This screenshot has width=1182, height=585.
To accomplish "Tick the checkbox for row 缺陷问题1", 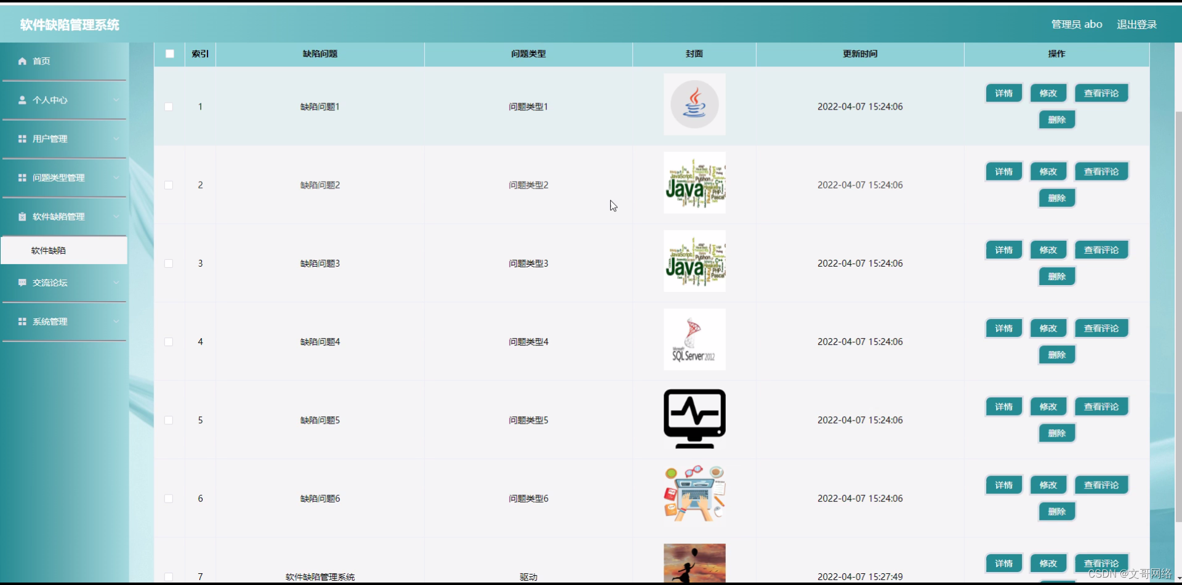I will point(169,107).
